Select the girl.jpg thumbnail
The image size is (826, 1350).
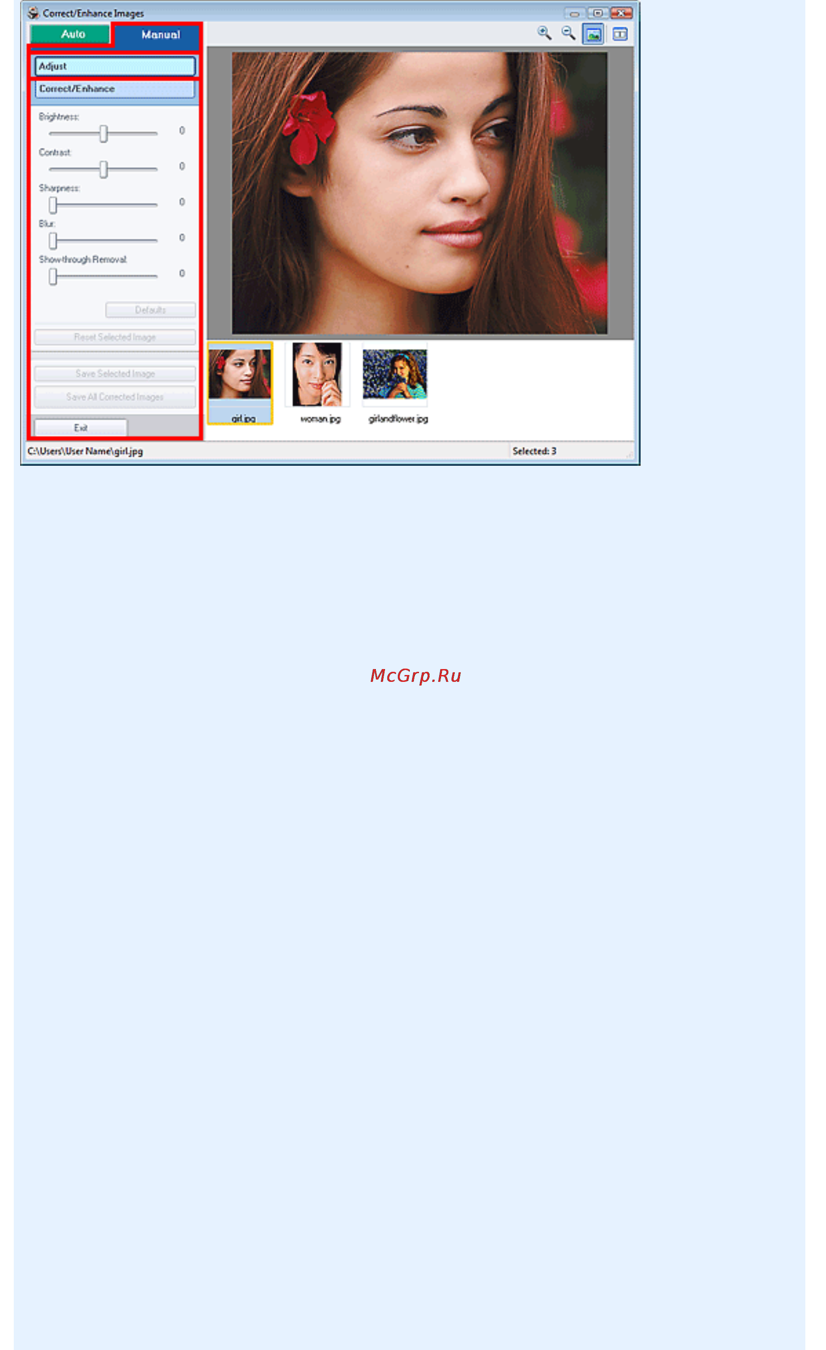[x=240, y=383]
